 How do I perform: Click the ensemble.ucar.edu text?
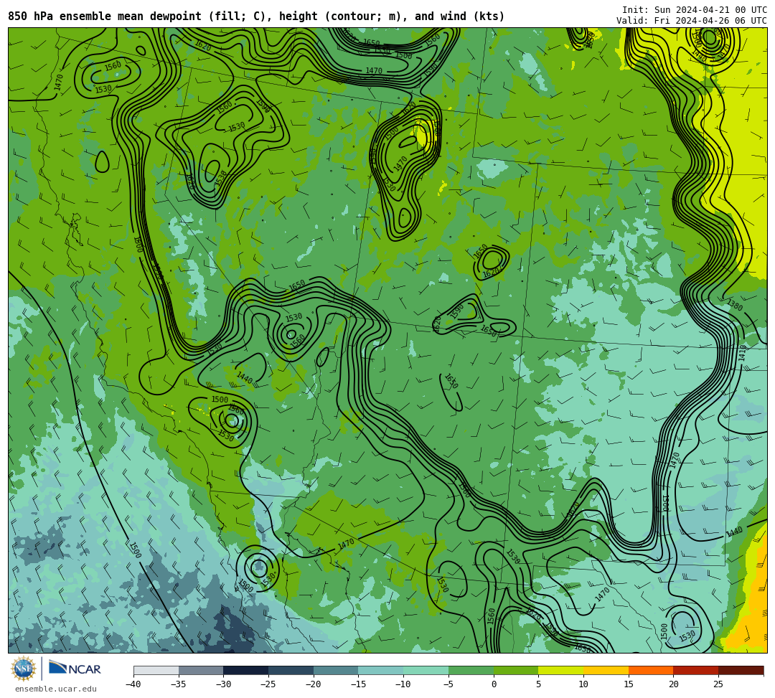pos(56,689)
